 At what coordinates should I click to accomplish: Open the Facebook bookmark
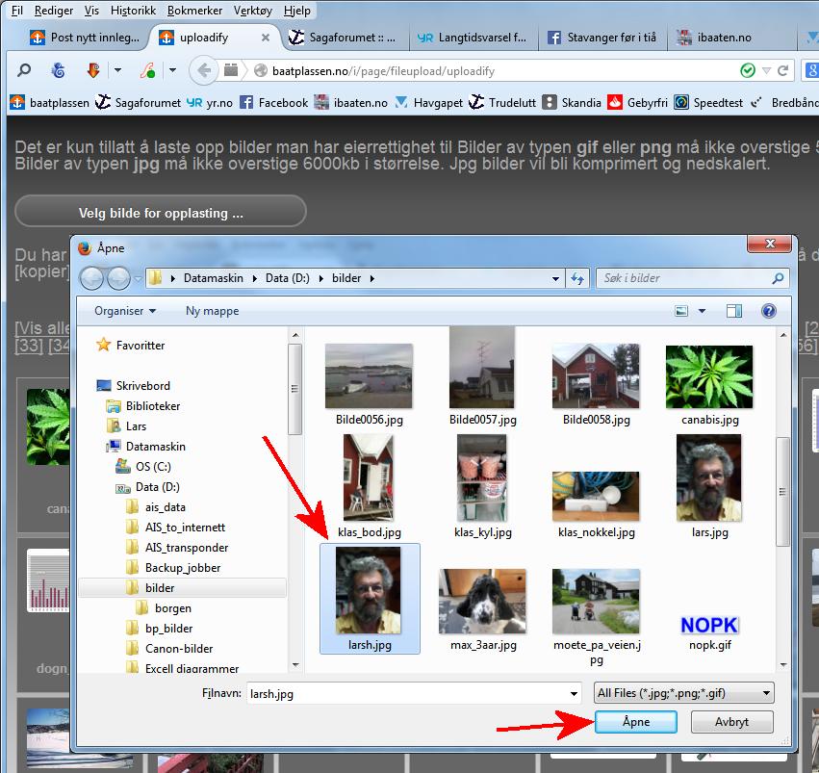(274, 102)
